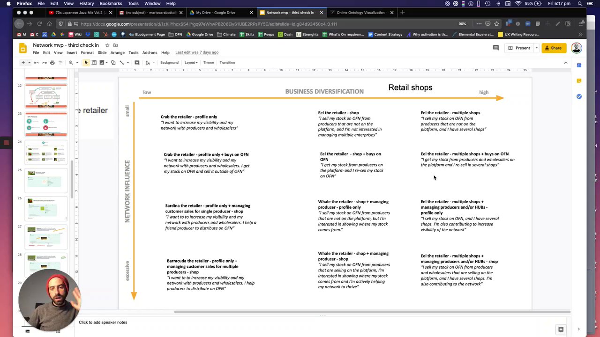Viewport: 600px width, 337px height.
Task: Click the zoom magnifier tool
Action: coord(71,63)
